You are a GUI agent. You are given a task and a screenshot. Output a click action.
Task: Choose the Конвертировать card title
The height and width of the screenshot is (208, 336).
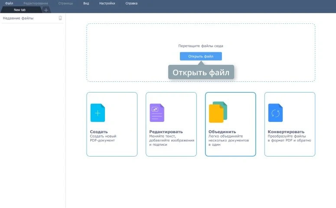click(x=286, y=132)
